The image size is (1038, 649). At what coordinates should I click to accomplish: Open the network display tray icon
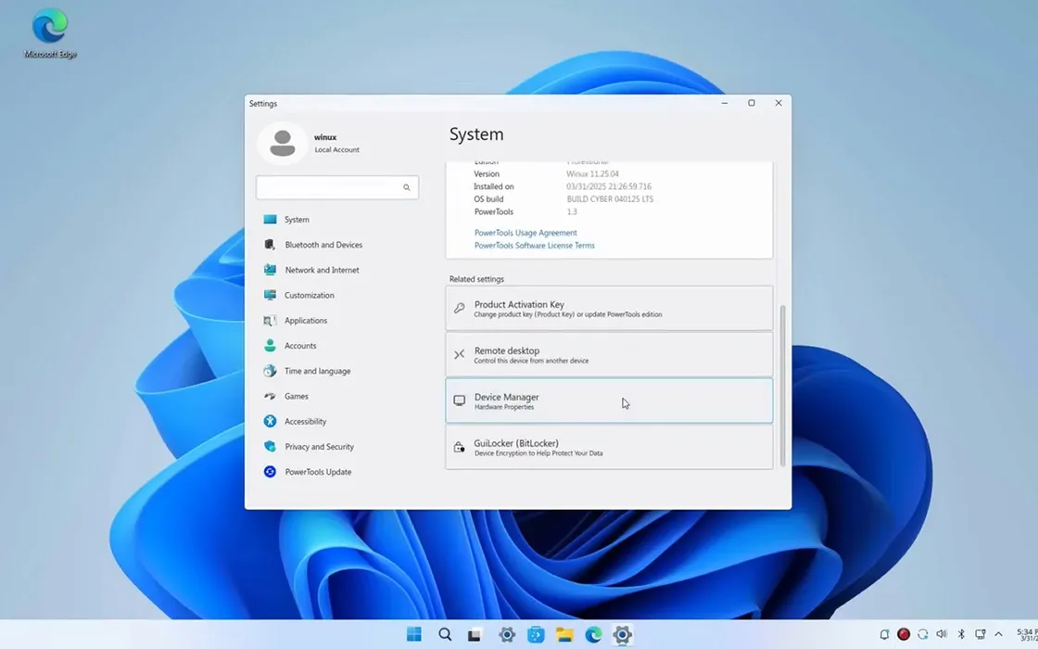pos(981,634)
